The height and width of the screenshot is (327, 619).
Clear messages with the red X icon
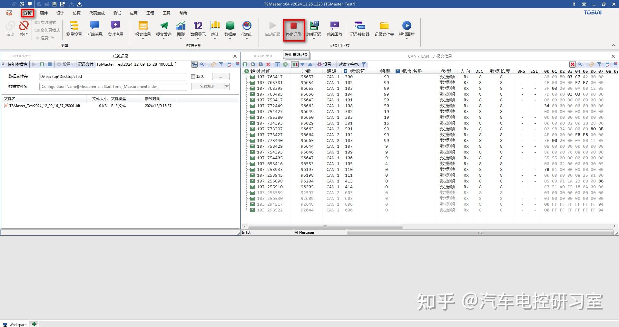[x=268, y=64]
